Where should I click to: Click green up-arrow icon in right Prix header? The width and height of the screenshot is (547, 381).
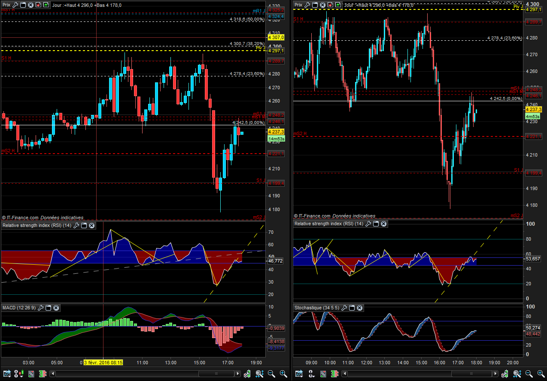(337, 5)
